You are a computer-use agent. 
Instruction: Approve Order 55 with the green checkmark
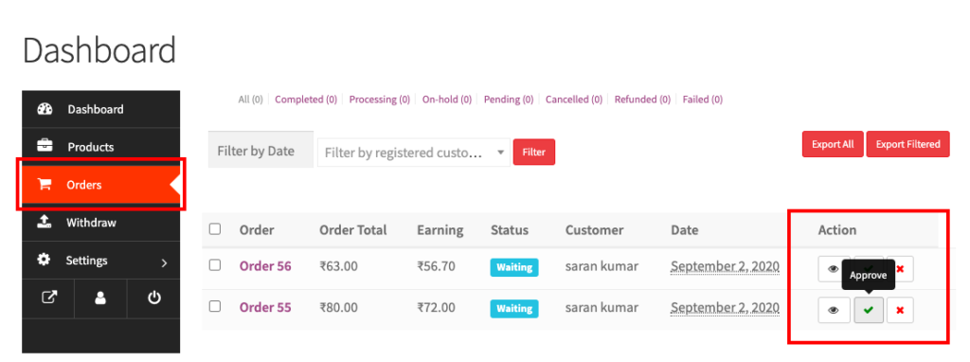click(869, 310)
